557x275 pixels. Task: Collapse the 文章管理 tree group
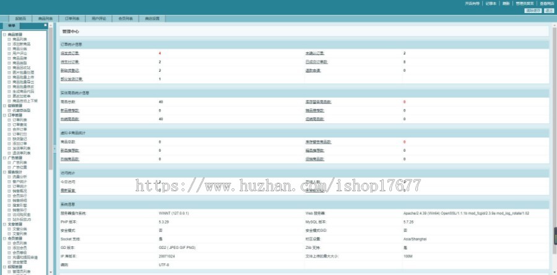[x=4, y=224]
